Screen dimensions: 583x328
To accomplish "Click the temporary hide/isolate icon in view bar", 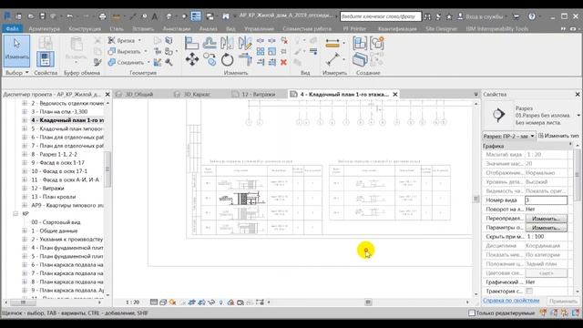I will coord(211,302).
